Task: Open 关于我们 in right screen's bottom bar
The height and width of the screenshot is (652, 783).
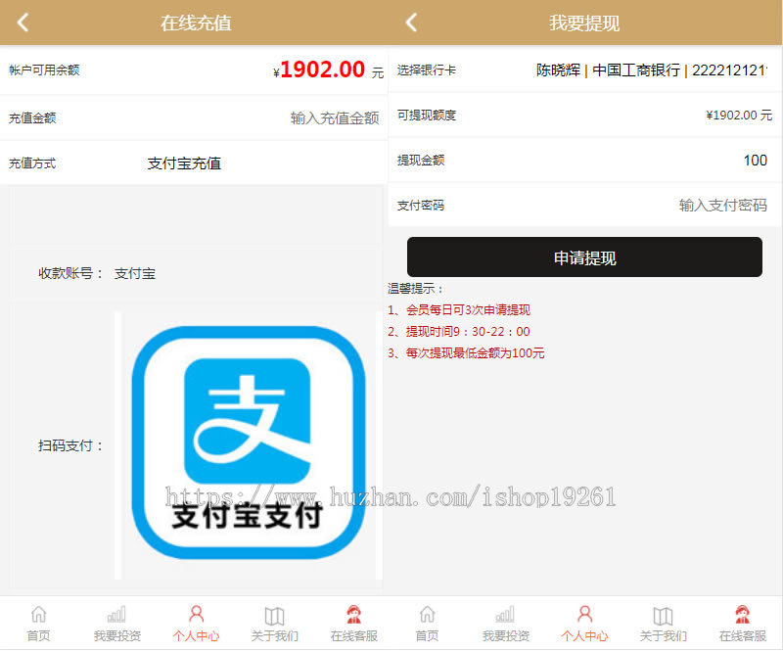Action: coord(663,624)
